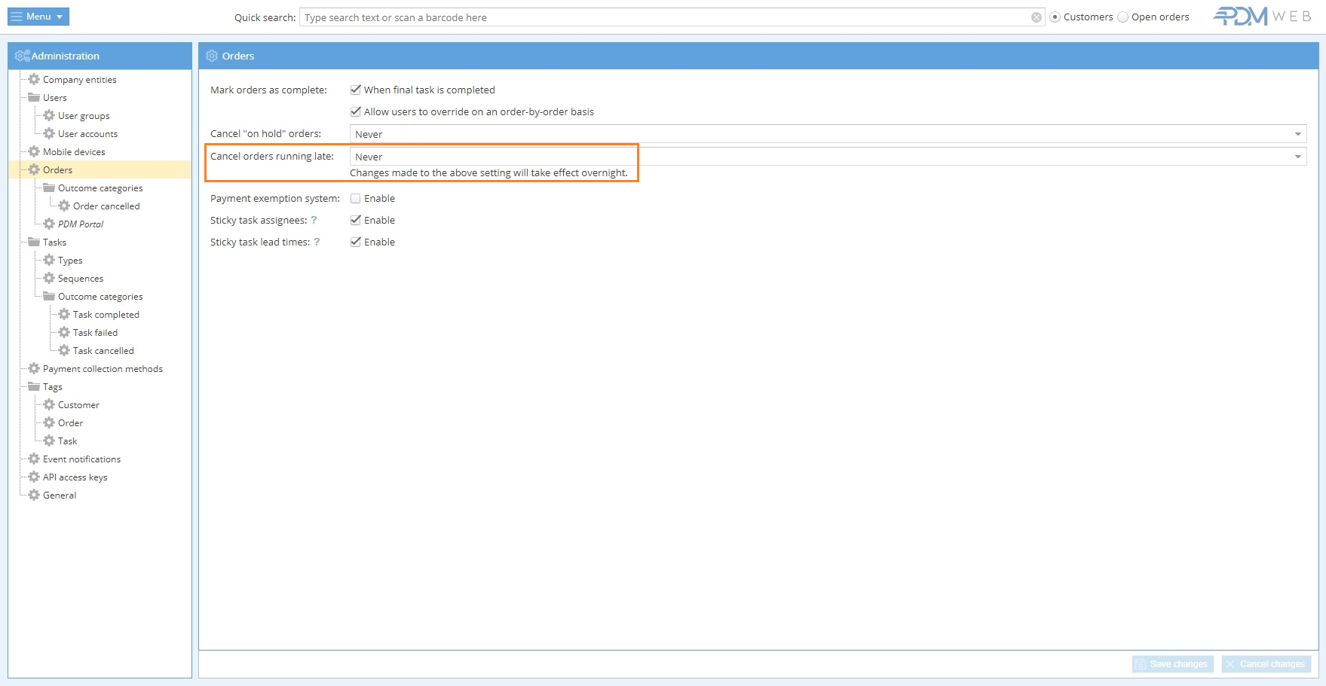Screen dimensions: 1326x686
Task: Click the Save changes button
Action: [x=1172, y=664]
